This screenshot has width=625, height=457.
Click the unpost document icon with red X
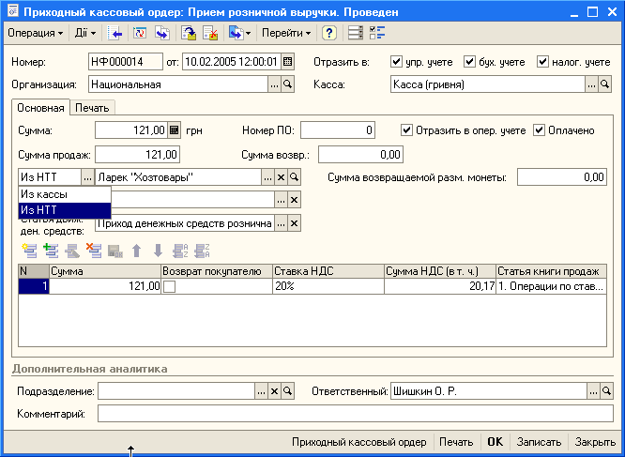coord(210,33)
